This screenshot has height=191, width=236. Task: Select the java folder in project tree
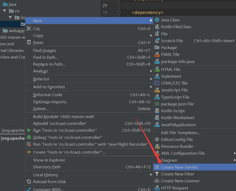pyautogui.click(x=10, y=4)
